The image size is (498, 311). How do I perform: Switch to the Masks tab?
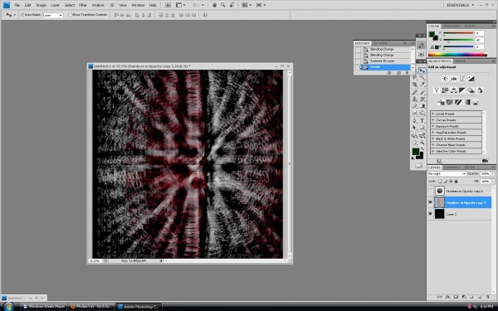pos(460,61)
